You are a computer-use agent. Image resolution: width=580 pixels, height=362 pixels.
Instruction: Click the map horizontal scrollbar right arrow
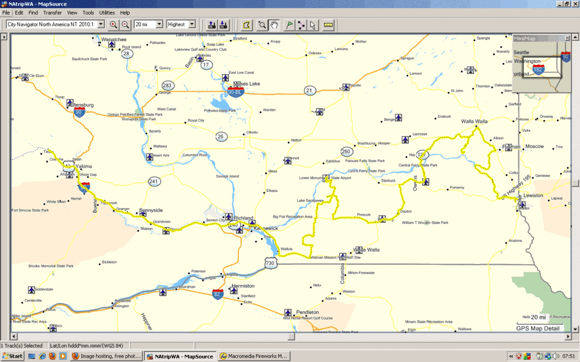point(568,337)
